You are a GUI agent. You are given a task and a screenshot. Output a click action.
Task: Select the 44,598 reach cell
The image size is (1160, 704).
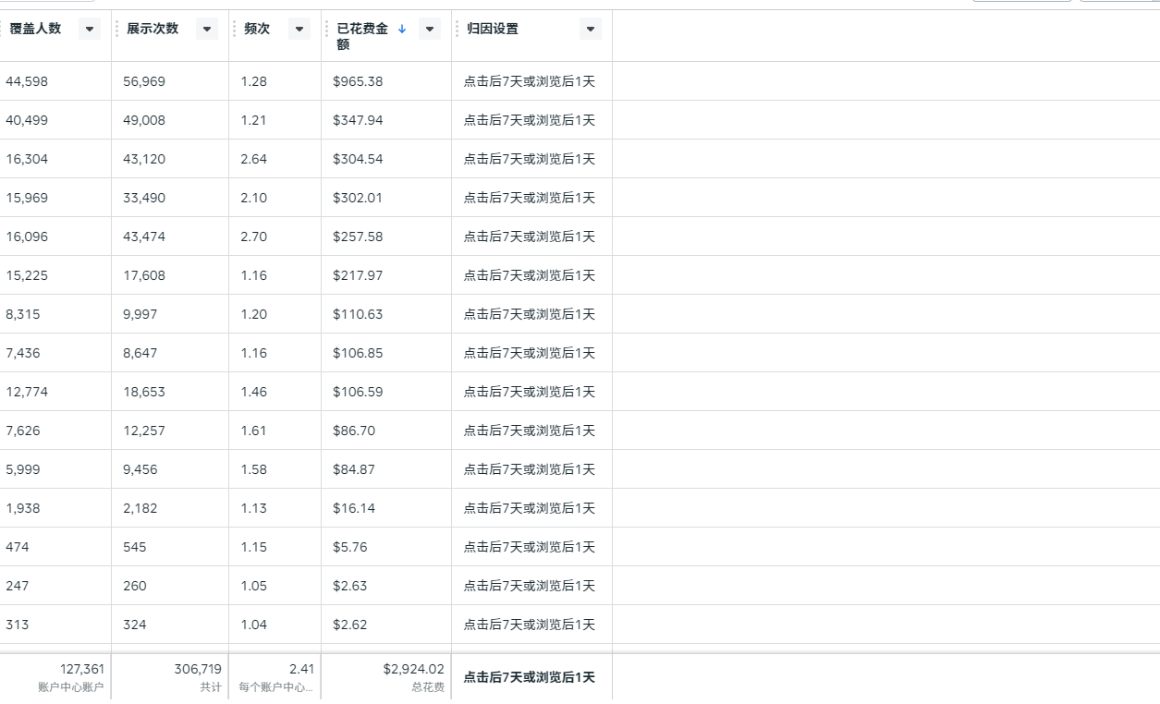[x=27, y=81]
